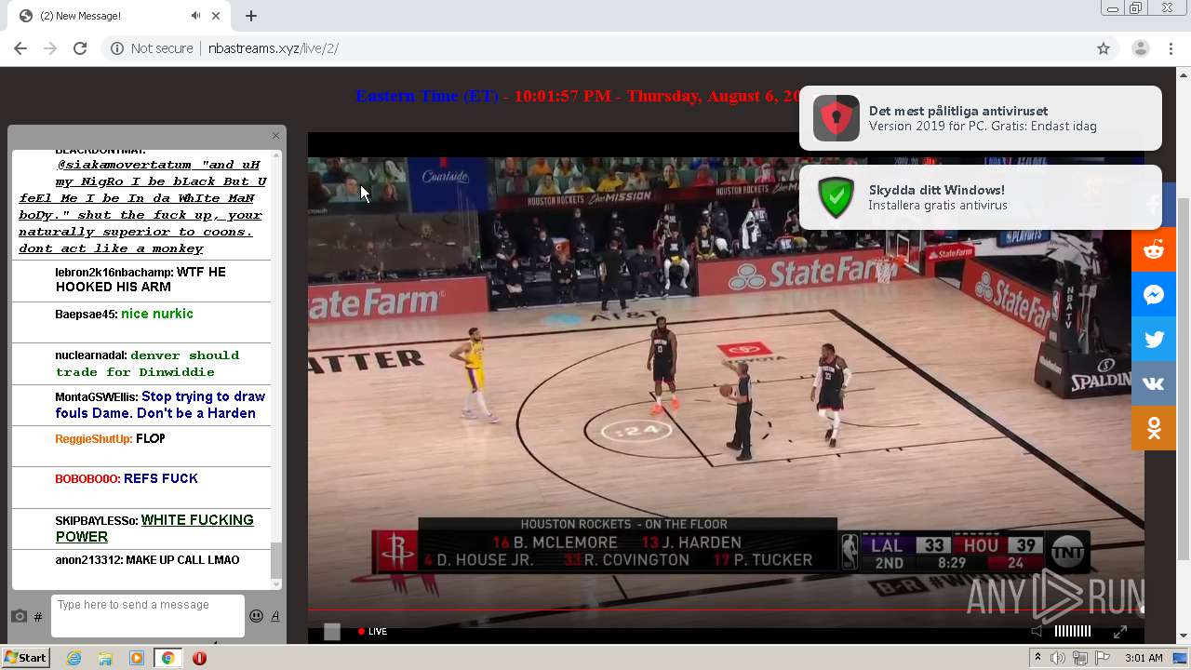Image resolution: width=1191 pixels, height=670 pixels.
Task: View Not secure site information
Action: (152, 48)
